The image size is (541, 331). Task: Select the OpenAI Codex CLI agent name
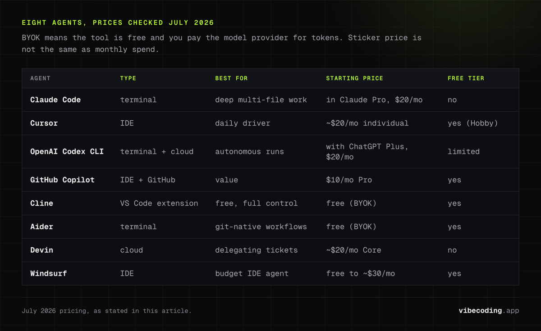(x=67, y=152)
